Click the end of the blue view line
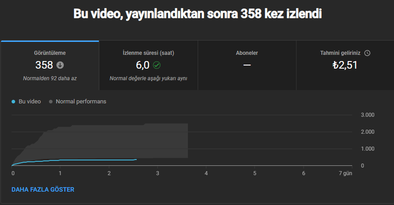Image resolution: width=394 pixels, height=205 pixels. tap(136, 160)
